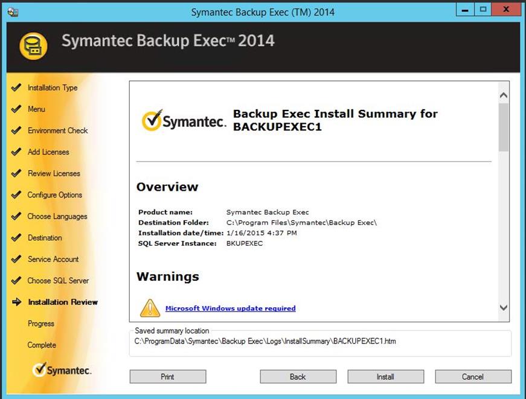Select Installation Review current step
526x399 pixels.
tap(63, 302)
